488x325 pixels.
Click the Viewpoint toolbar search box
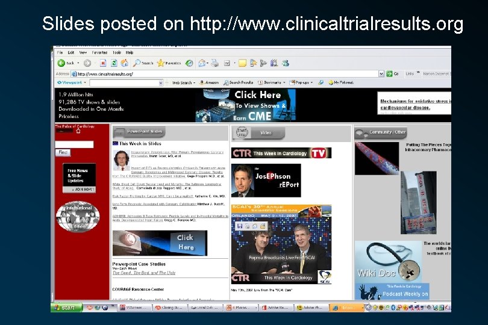click(124, 82)
